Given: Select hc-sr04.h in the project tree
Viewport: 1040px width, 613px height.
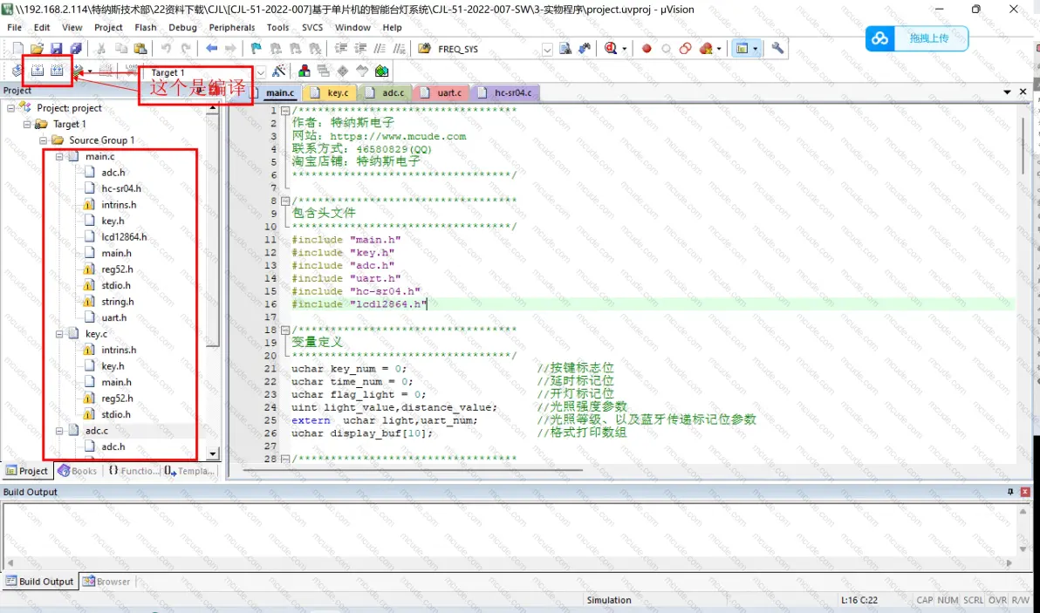Looking at the screenshot, I should (x=121, y=188).
